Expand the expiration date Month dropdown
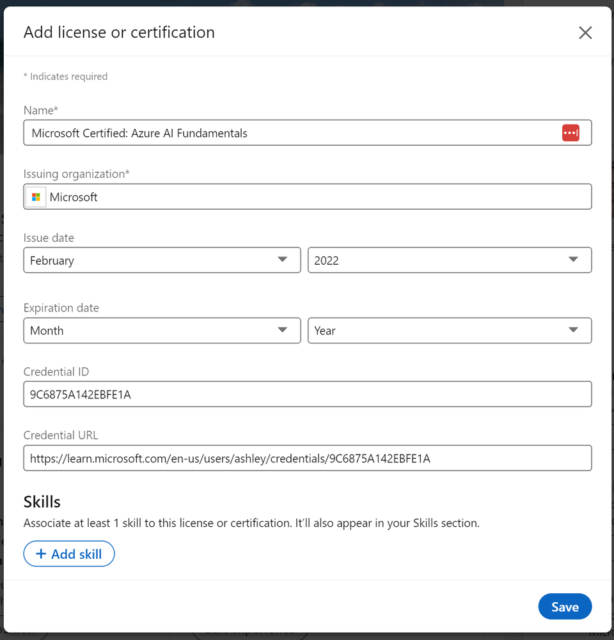This screenshot has width=614, height=640. pos(162,330)
